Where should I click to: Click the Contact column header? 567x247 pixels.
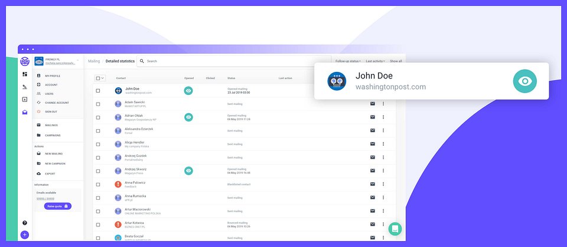tap(121, 78)
